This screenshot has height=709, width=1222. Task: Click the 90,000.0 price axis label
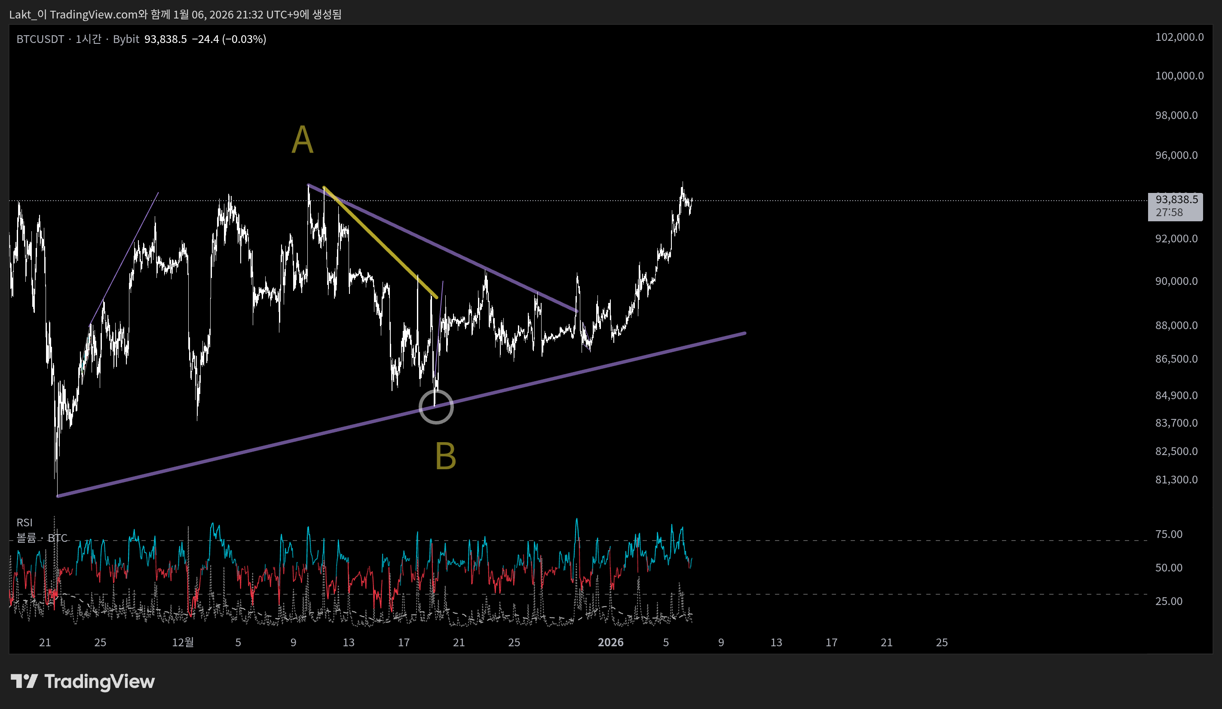[1176, 281]
